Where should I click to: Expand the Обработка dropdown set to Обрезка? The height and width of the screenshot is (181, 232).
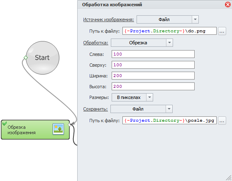pos(142,43)
